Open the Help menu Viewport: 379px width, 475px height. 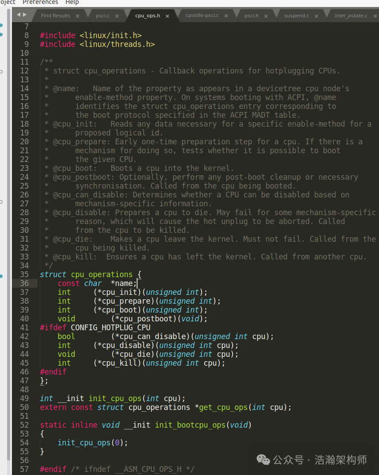(72, 2)
